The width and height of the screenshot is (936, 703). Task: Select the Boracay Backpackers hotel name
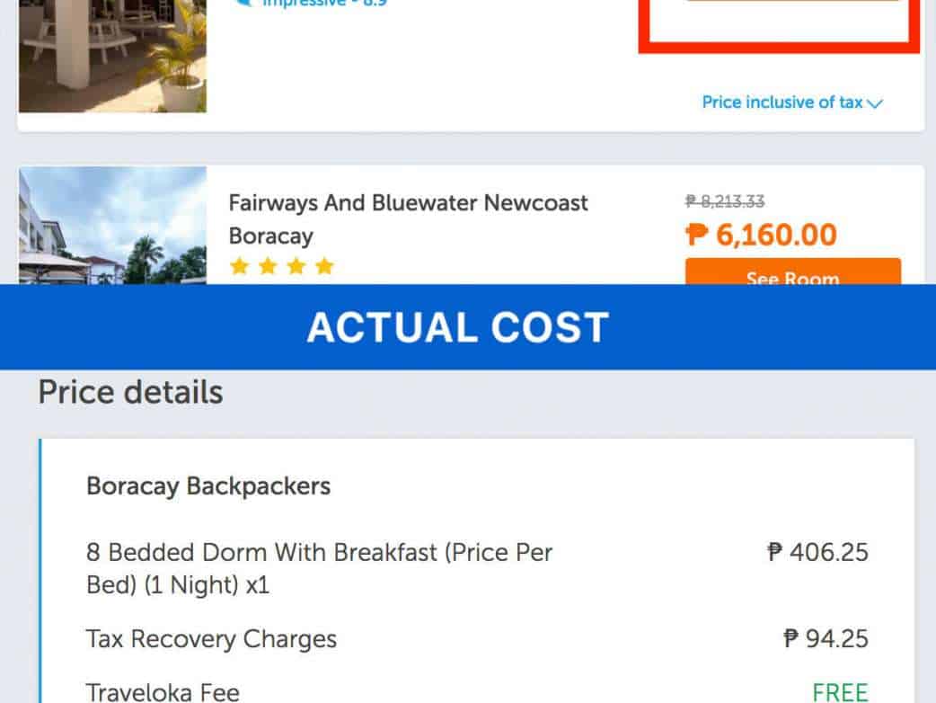(208, 486)
